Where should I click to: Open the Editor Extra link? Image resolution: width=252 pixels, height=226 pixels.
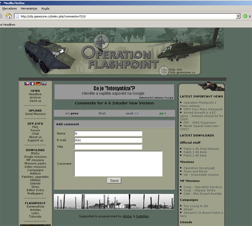pos(35,190)
